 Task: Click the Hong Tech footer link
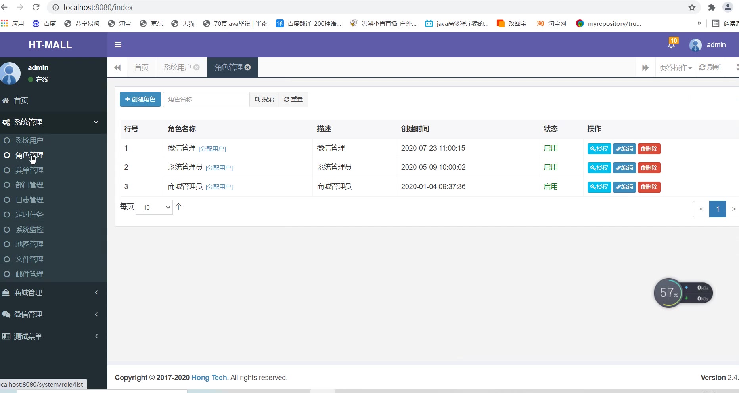point(209,378)
